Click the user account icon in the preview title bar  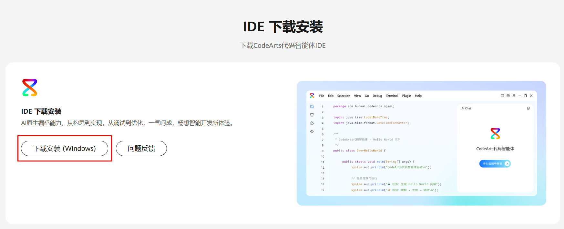(514, 96)
